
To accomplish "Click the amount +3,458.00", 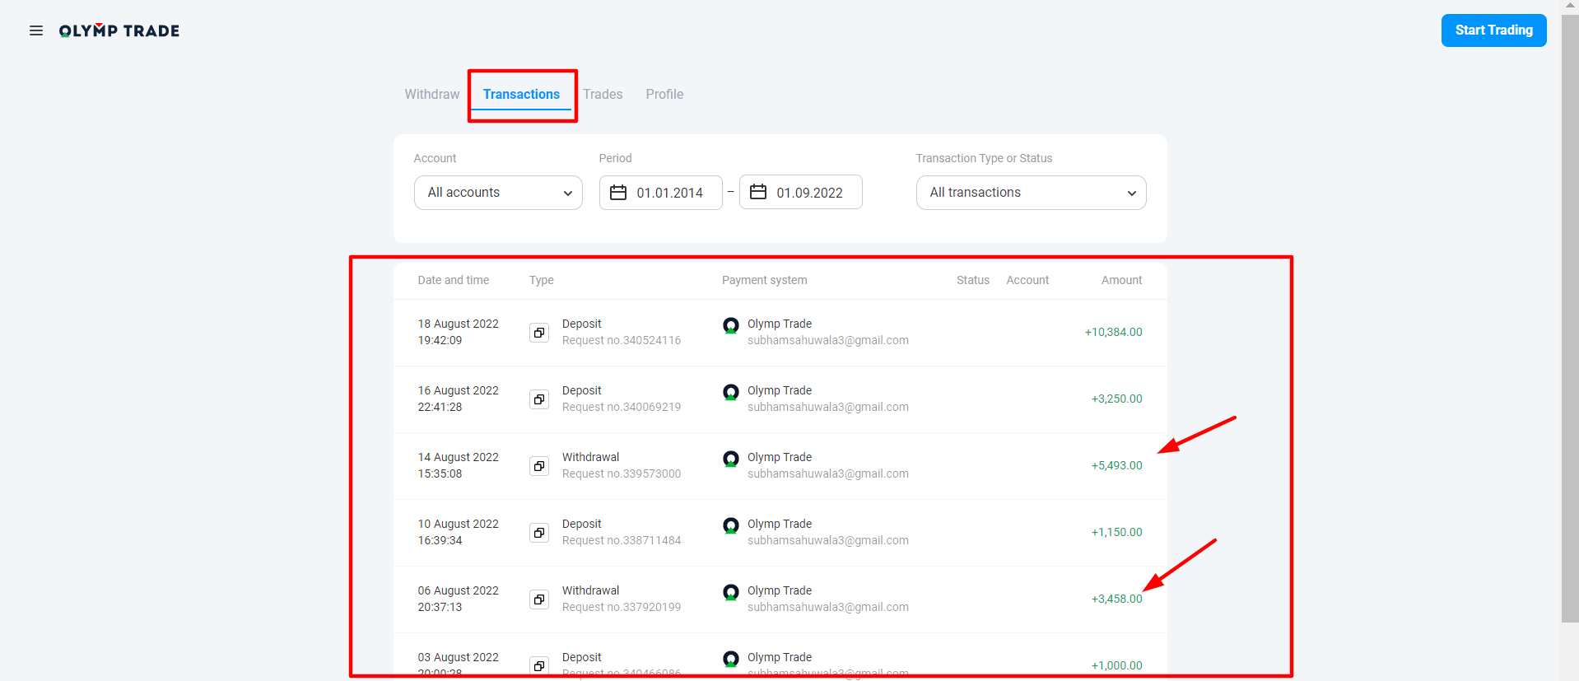I will click(1117, 599).
